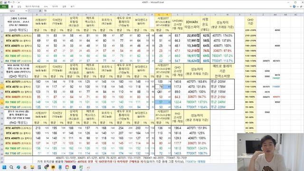Image resolution: width=304 pixels, height=171 pixels.
Task: Click the blue Help question mark icon
Action: coord(294,7)
